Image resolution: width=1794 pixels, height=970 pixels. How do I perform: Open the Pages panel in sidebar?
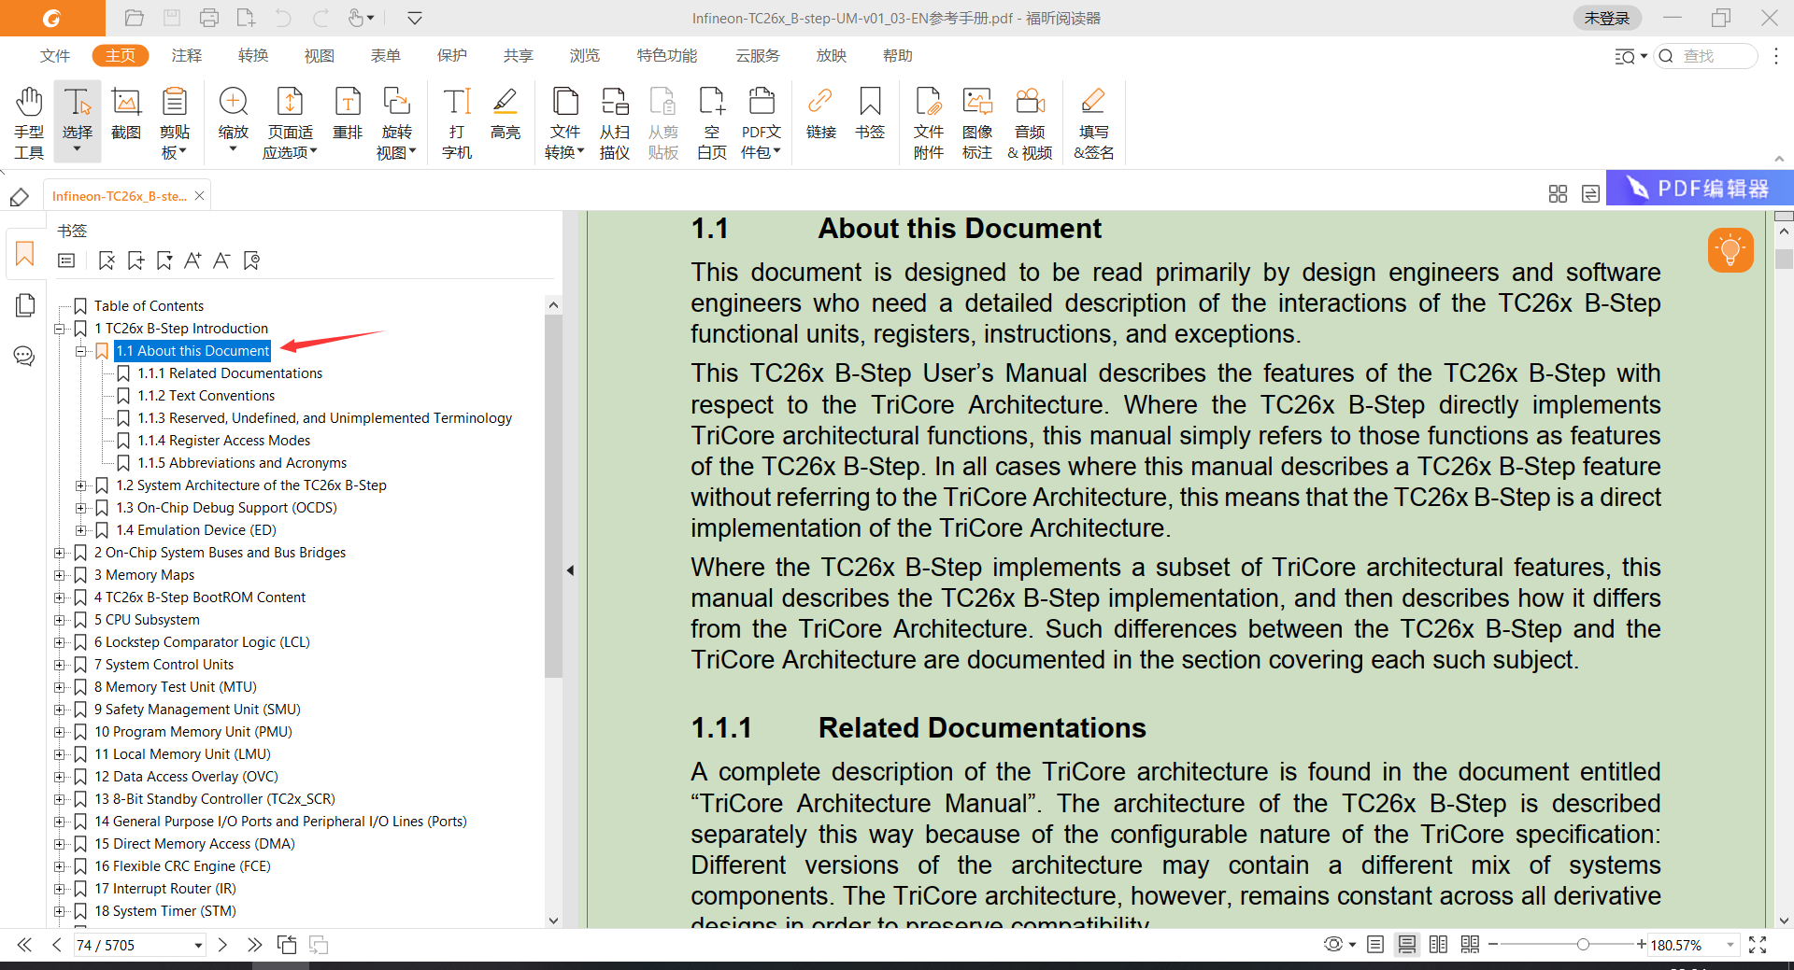pyautogui.click(x=25, y=305)
